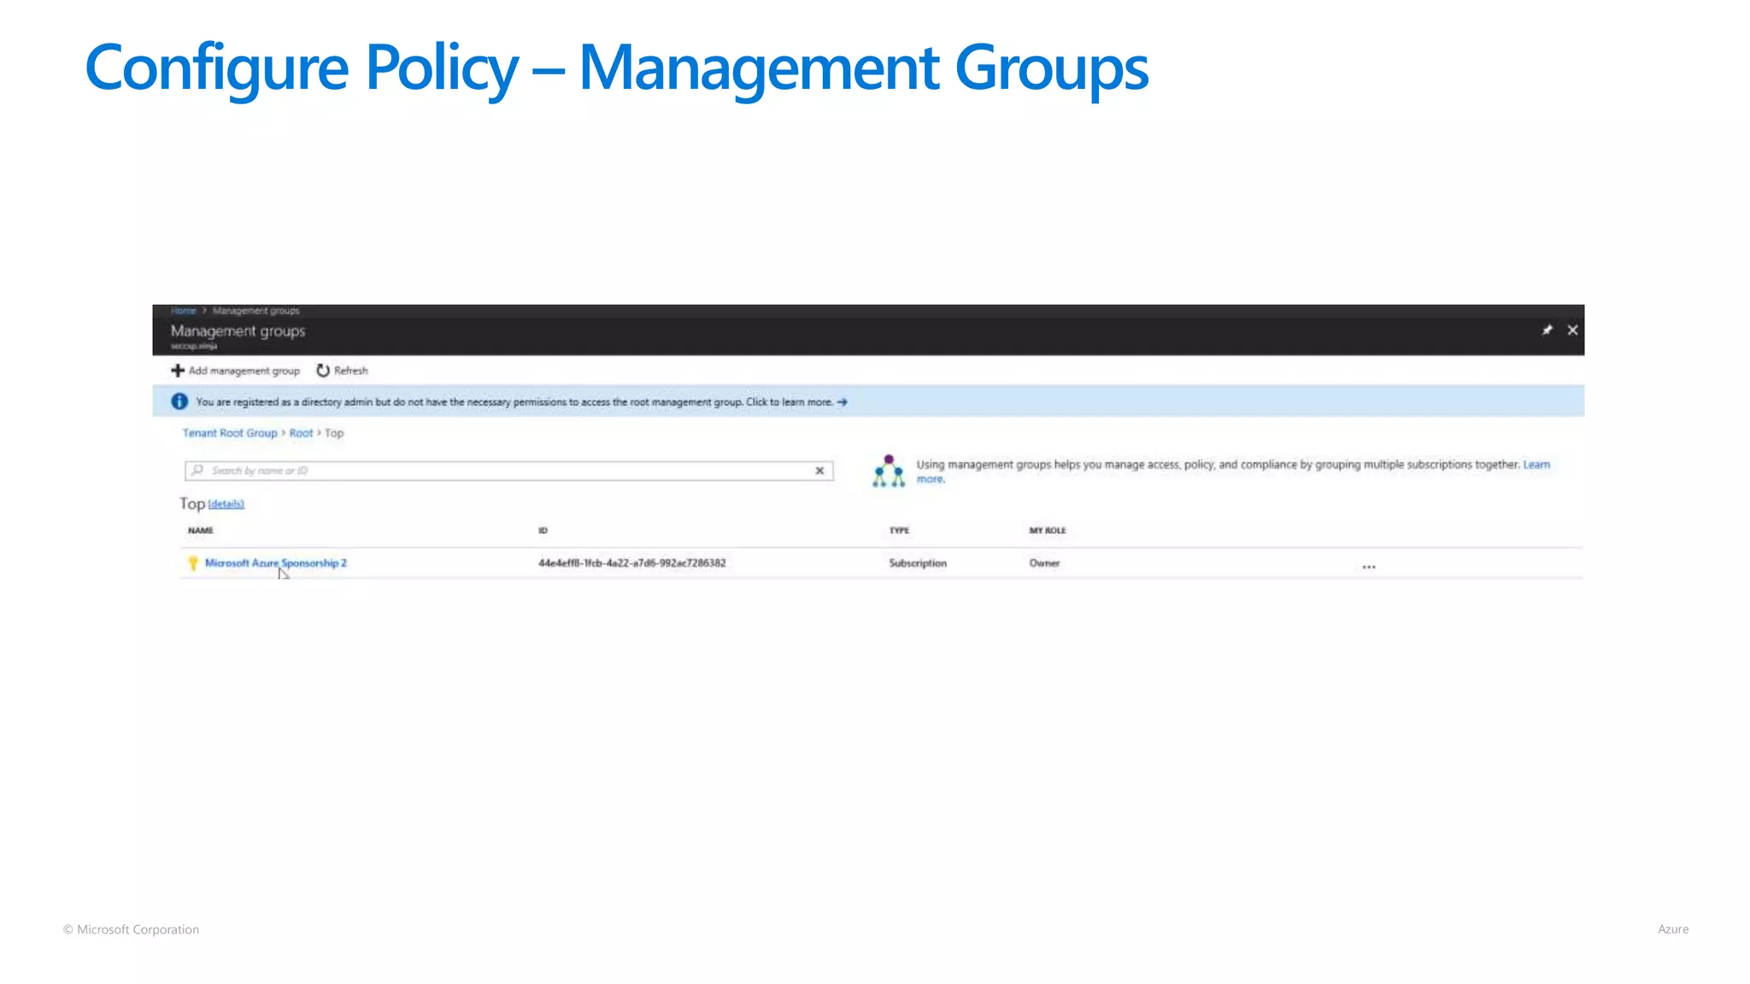Sort by the MY ROLE column header
Image resolution: width=1750 pixels, height=984 pixels.
[x=1048, y=530]
